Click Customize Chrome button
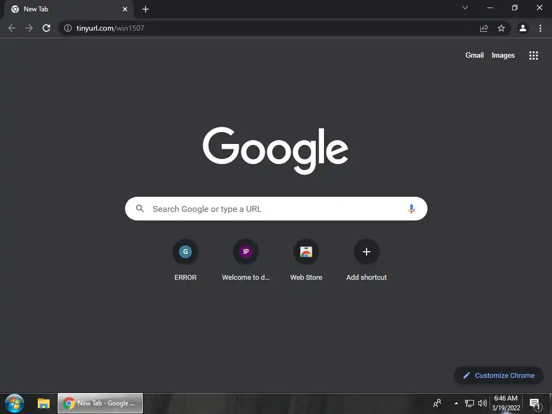 pyautogui.click(x=499, y=375)
